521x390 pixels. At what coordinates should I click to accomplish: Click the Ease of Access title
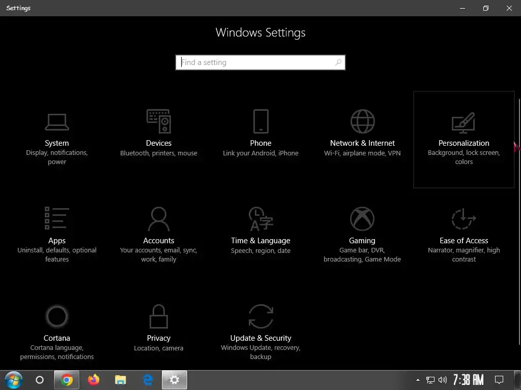coord(464,240)
